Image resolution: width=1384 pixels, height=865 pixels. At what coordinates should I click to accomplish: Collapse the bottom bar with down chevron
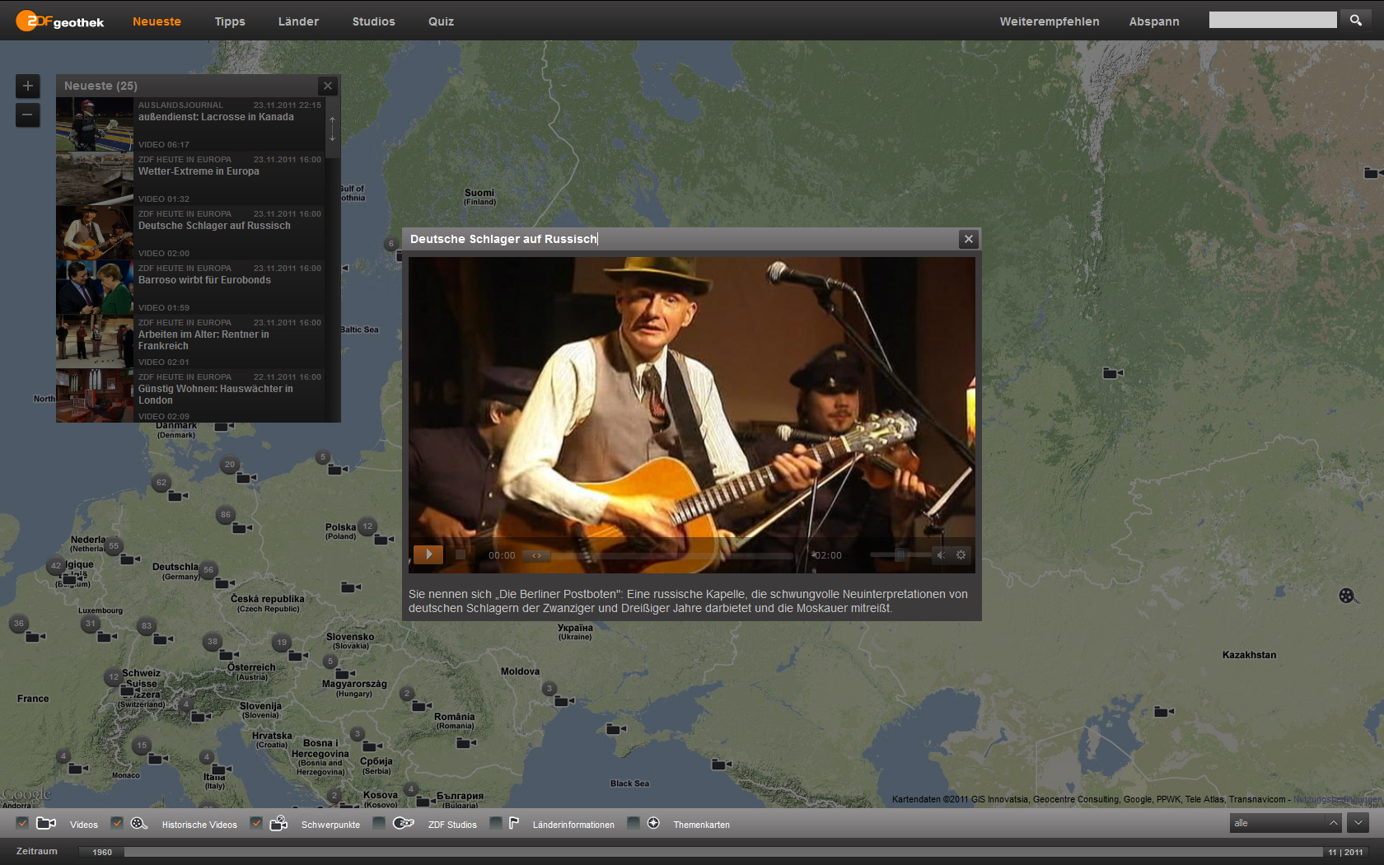pyautogui.click(x=1358, y=823)
